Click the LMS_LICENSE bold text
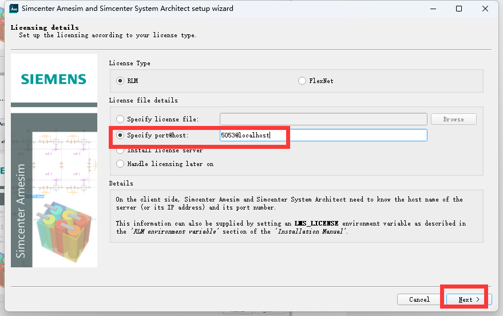This screenshot has height=316, width=503. coord(316,223)
